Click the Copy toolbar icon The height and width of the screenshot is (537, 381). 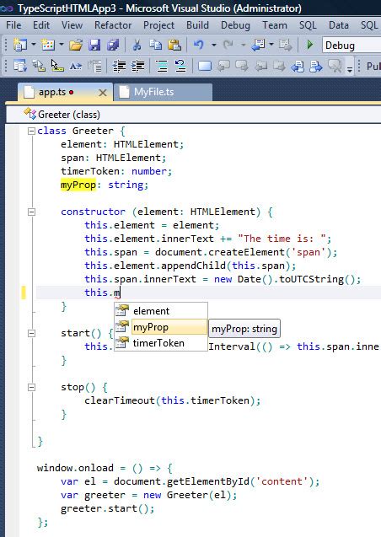point(156,45)
